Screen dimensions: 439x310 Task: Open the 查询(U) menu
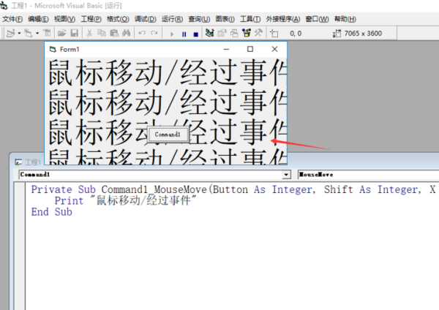coord(199,19)
